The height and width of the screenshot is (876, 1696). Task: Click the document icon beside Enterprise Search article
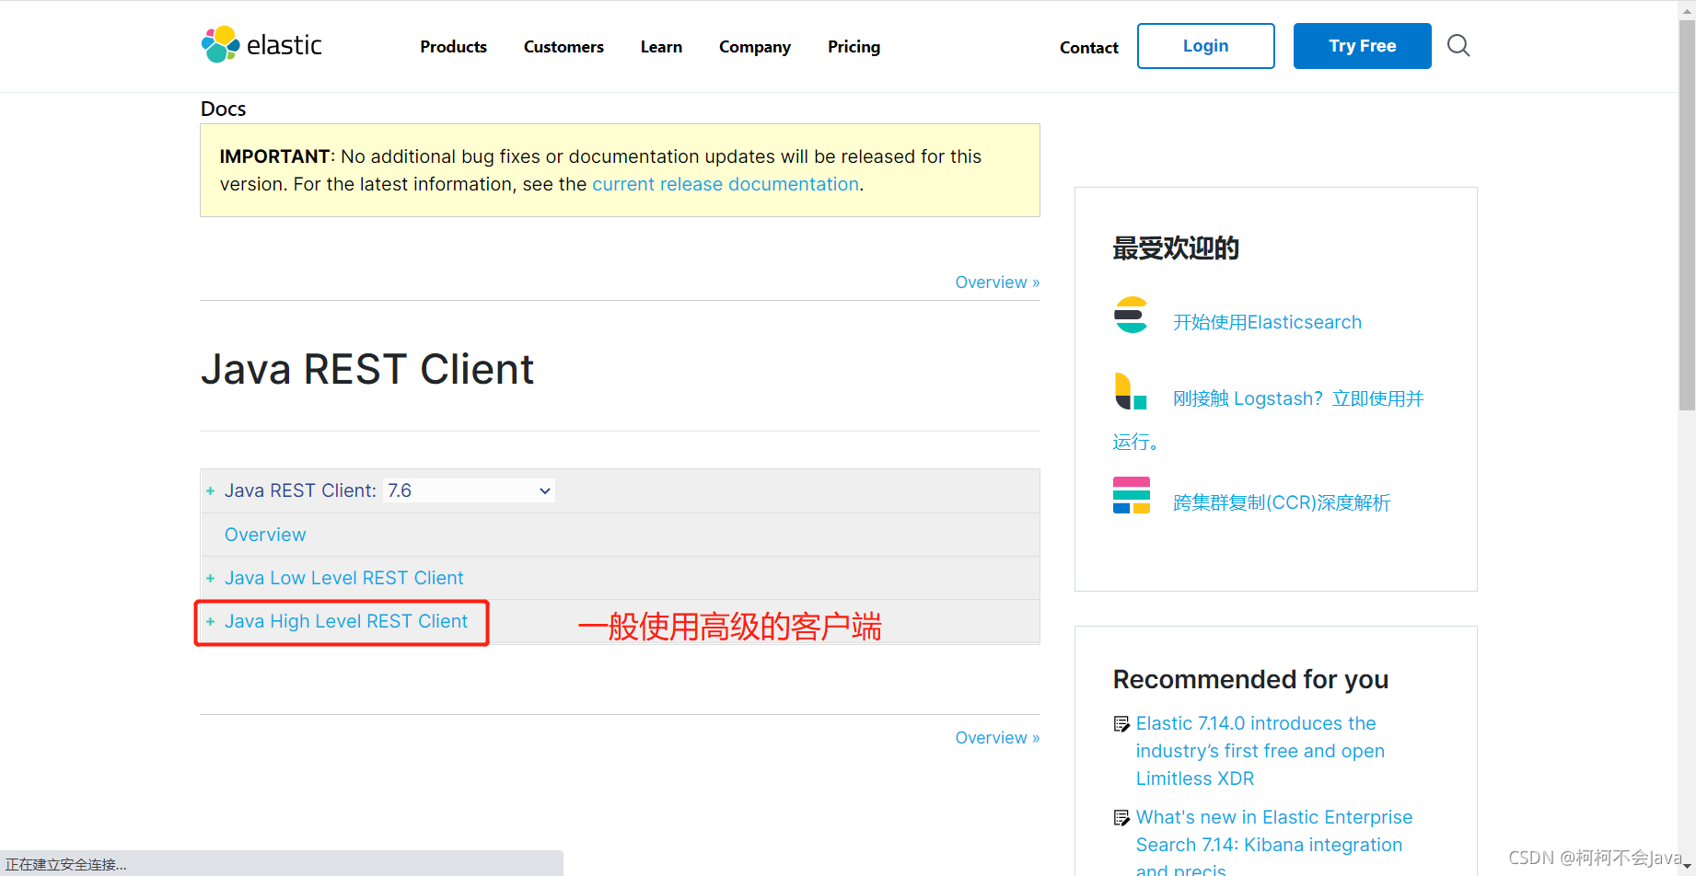point(1121,818)
